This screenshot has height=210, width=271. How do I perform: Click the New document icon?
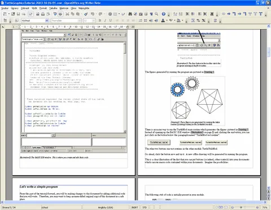[5, 14]
